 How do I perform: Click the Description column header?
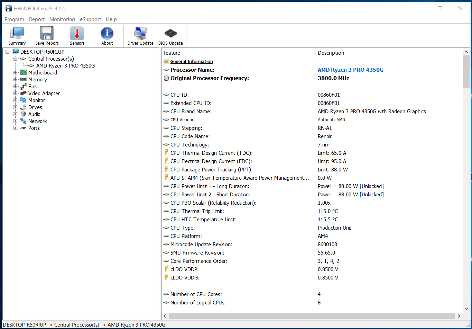click(x=389, y=53)
